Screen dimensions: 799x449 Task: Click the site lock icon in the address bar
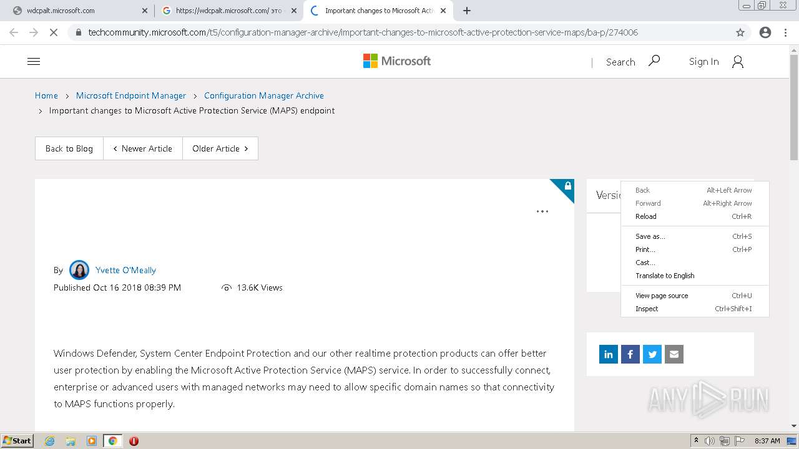pyautogui.click(x=78, y=32)
